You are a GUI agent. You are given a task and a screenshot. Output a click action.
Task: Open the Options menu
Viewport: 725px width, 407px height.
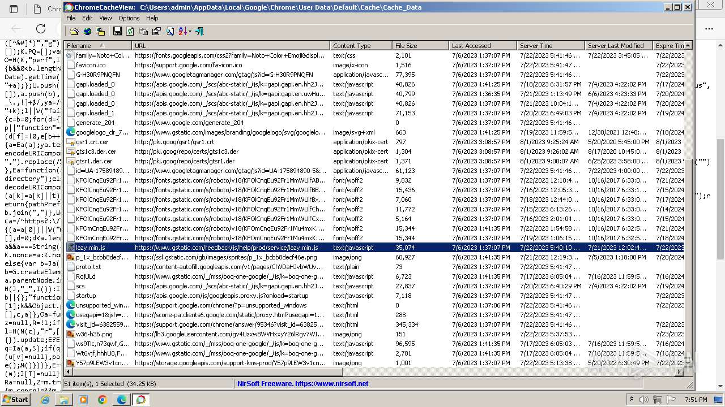(129, 18)
